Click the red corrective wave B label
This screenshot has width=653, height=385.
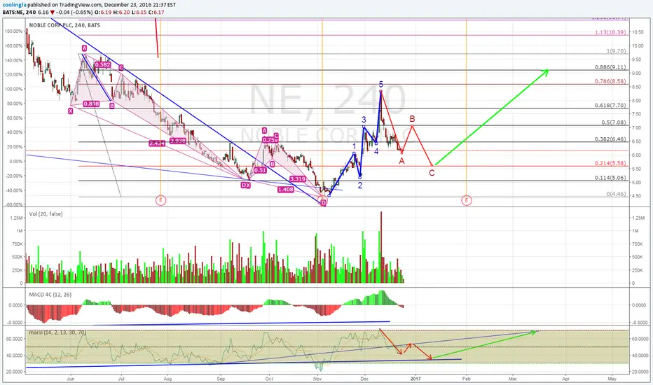click(412, 119)
